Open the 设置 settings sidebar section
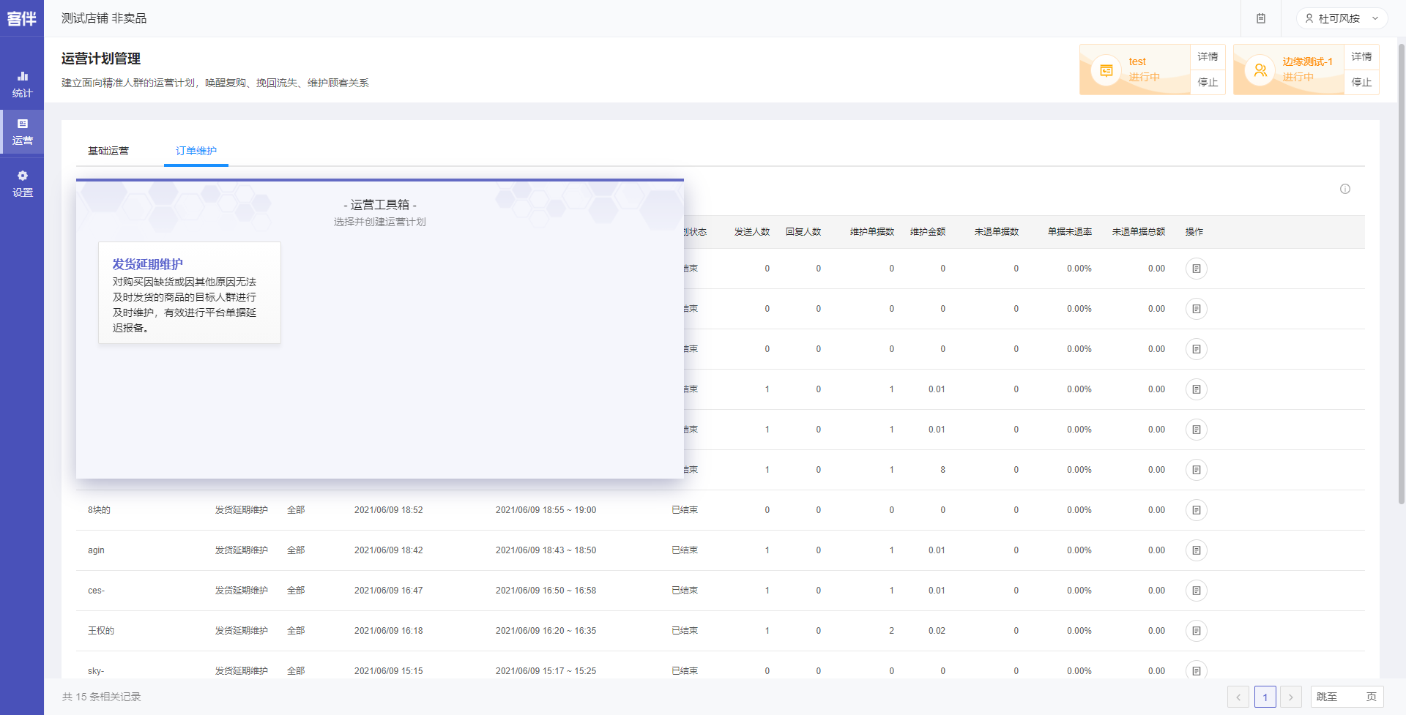1406x715 pixels. pos(22,184)
